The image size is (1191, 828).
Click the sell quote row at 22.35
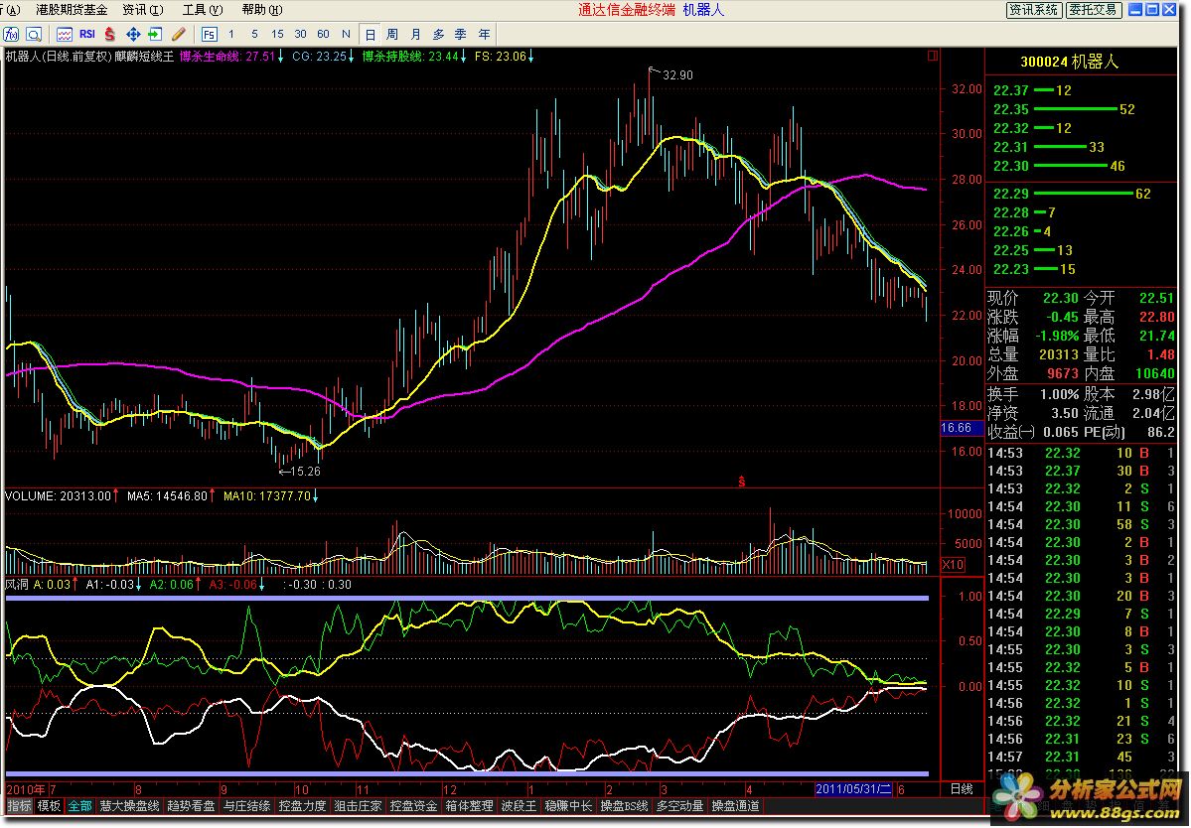click(1064, 109)
